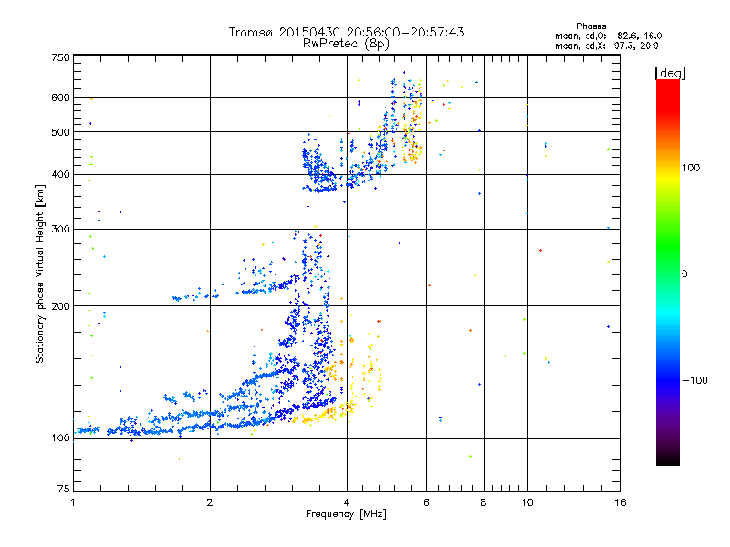This screenshot has height=547, width=730.
Task: Click the colorbar label "-100"
Action: [694, 380]
